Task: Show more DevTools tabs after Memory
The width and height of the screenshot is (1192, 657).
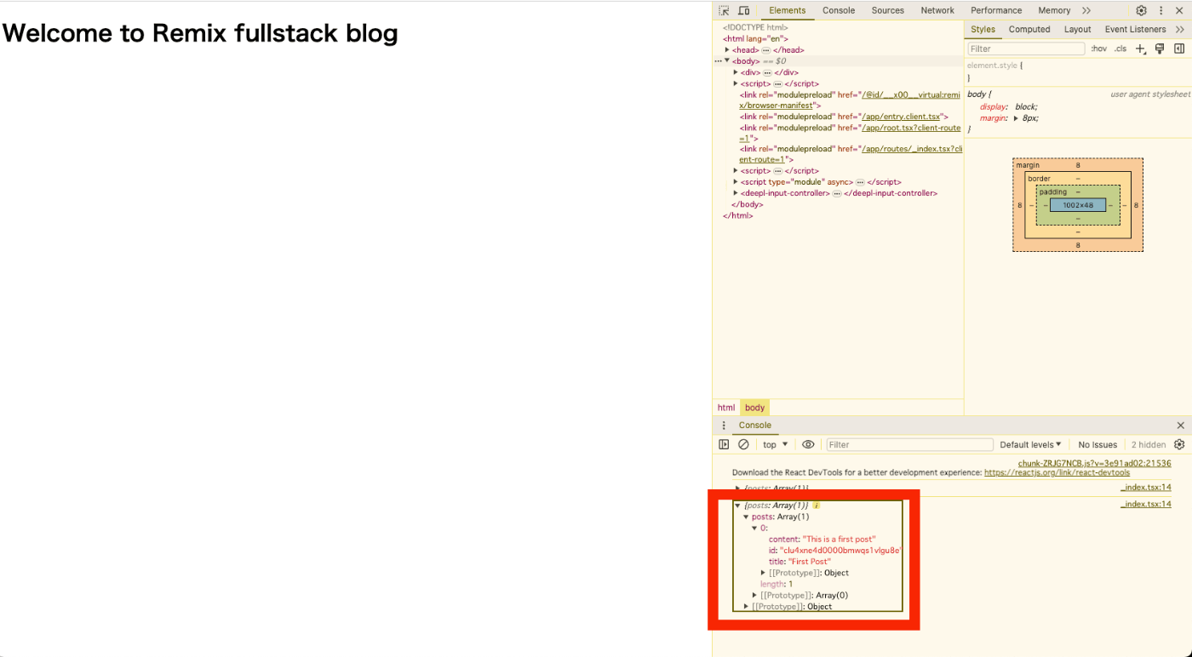Action: point(1086,11)
